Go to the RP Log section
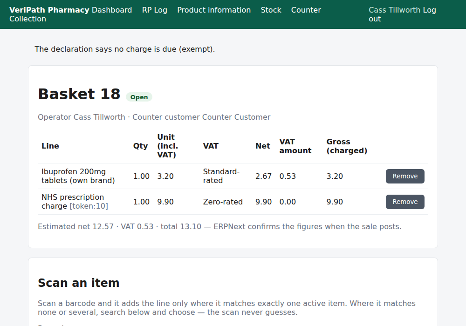466x326 pixels. pyautogui.click(x=155, y=10)
